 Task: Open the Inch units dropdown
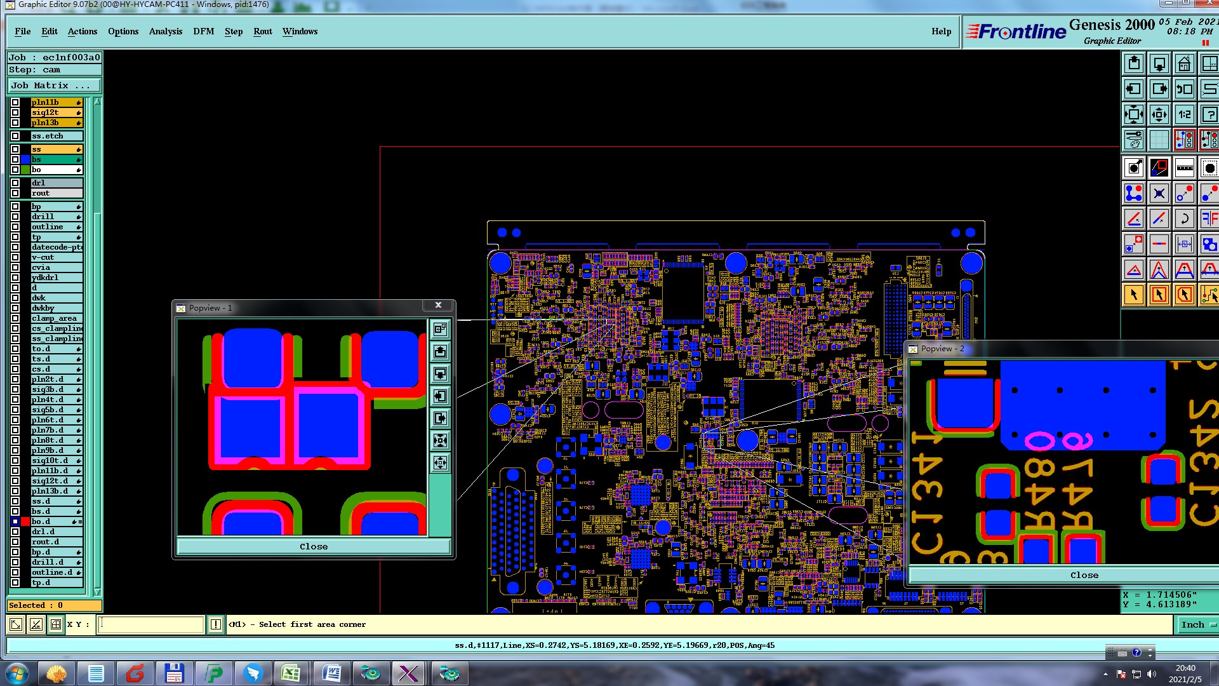1197,624
